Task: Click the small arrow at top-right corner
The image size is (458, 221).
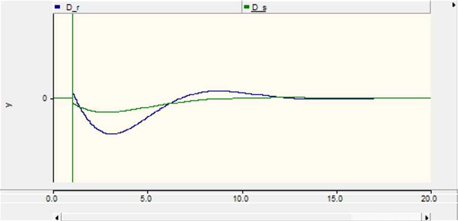Action: (x=454, y=5)
